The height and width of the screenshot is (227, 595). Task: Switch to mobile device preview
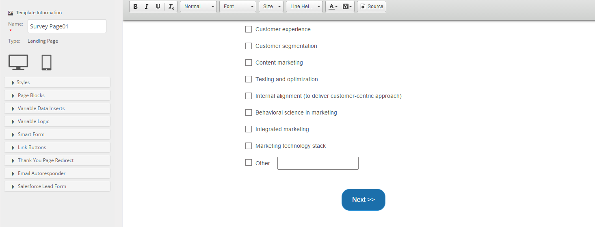46,63
